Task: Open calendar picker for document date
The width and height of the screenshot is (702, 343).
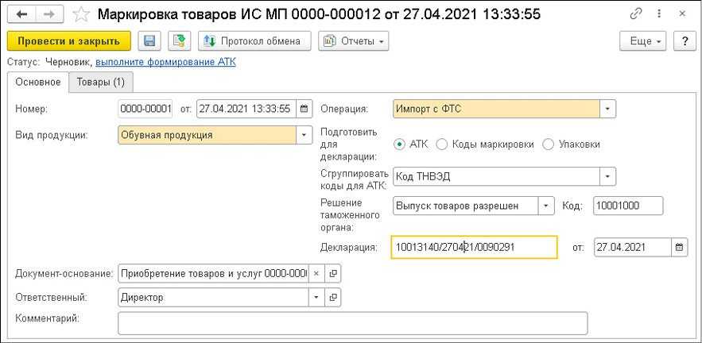Action: [x=304, y=109]
